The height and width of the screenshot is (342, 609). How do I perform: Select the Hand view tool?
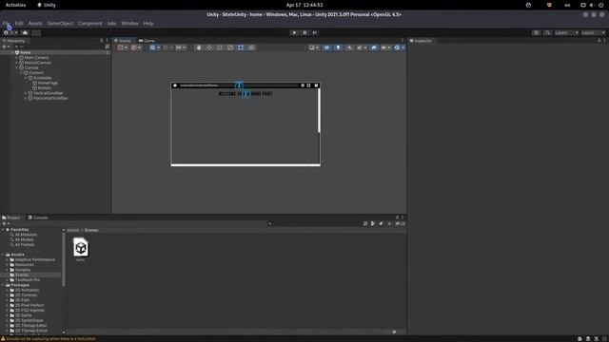(x=199, y=47)
